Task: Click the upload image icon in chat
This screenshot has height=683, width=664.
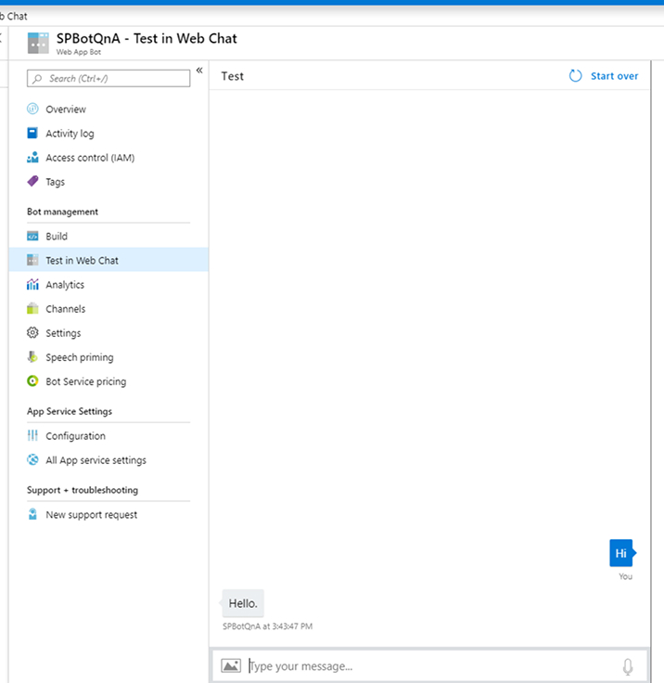Action: point(231,665)
